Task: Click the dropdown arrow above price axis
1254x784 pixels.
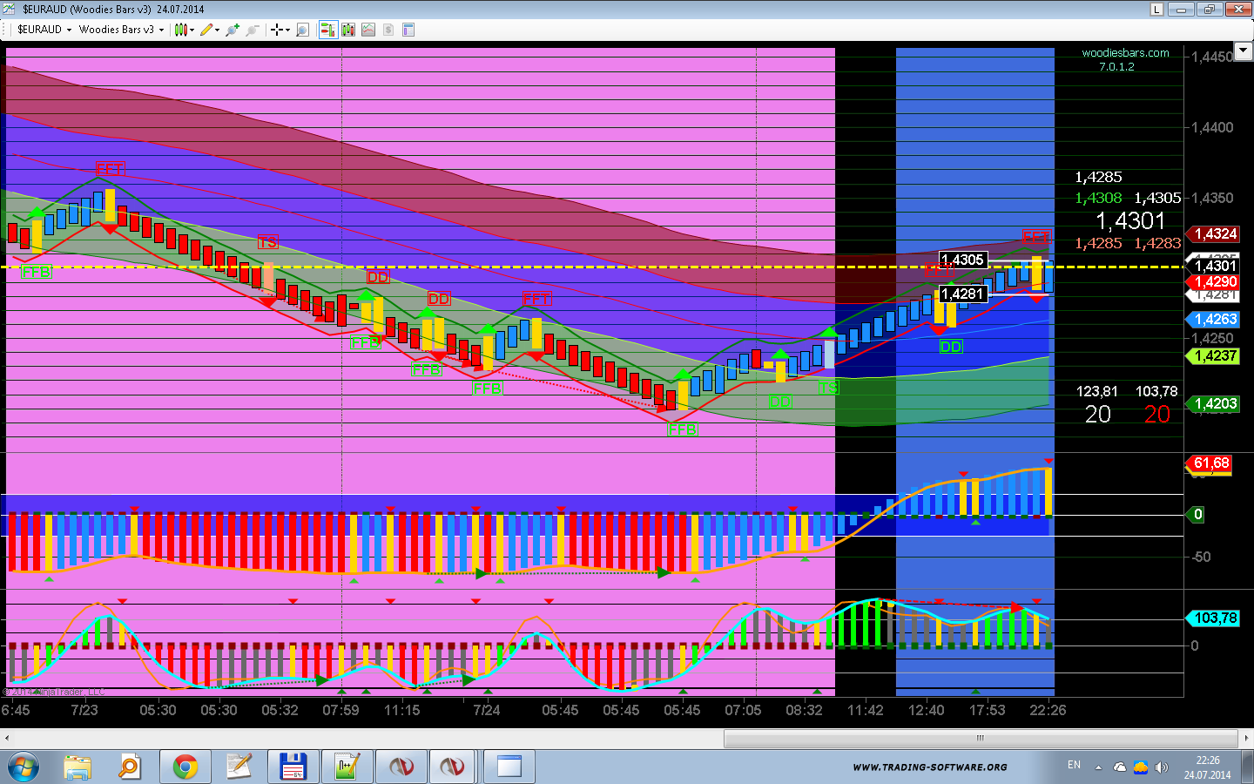Action: tap(1244, 51)
